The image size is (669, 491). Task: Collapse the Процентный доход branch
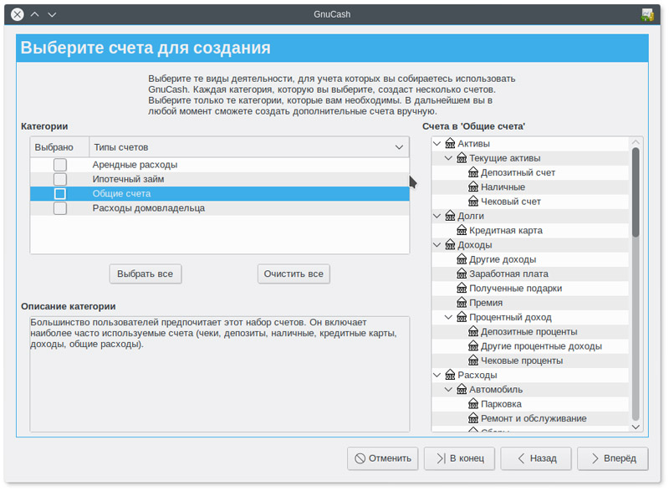(x=448, y=317)
